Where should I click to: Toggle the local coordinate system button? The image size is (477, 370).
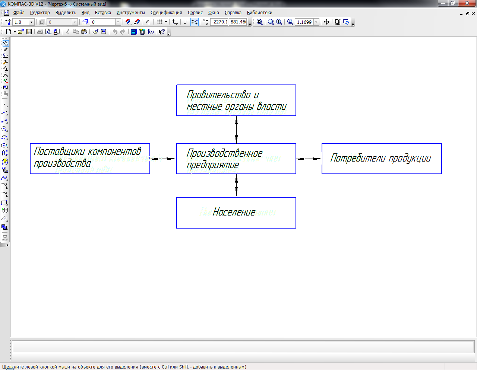point(175,22)
